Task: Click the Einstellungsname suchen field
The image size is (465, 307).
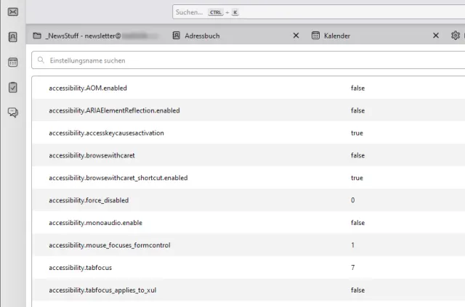Action: click(247, 61)
